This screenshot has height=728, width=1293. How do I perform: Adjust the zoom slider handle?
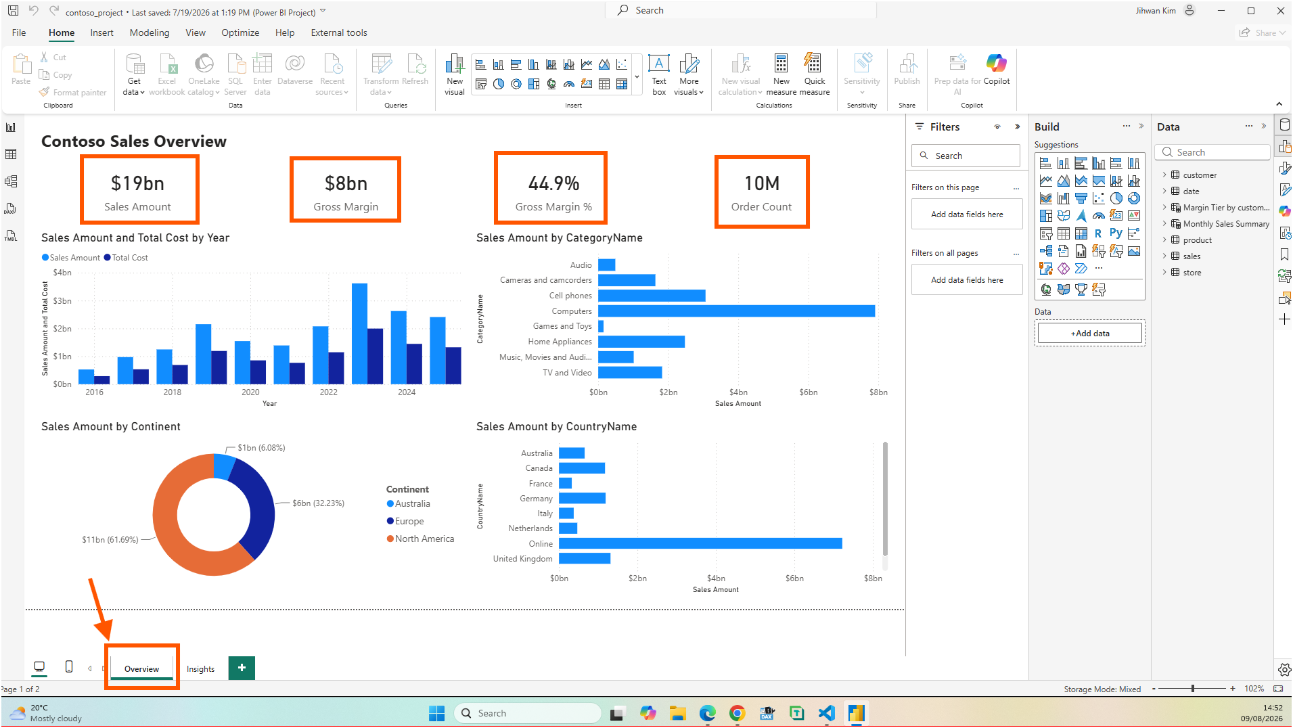(1193, 689)
